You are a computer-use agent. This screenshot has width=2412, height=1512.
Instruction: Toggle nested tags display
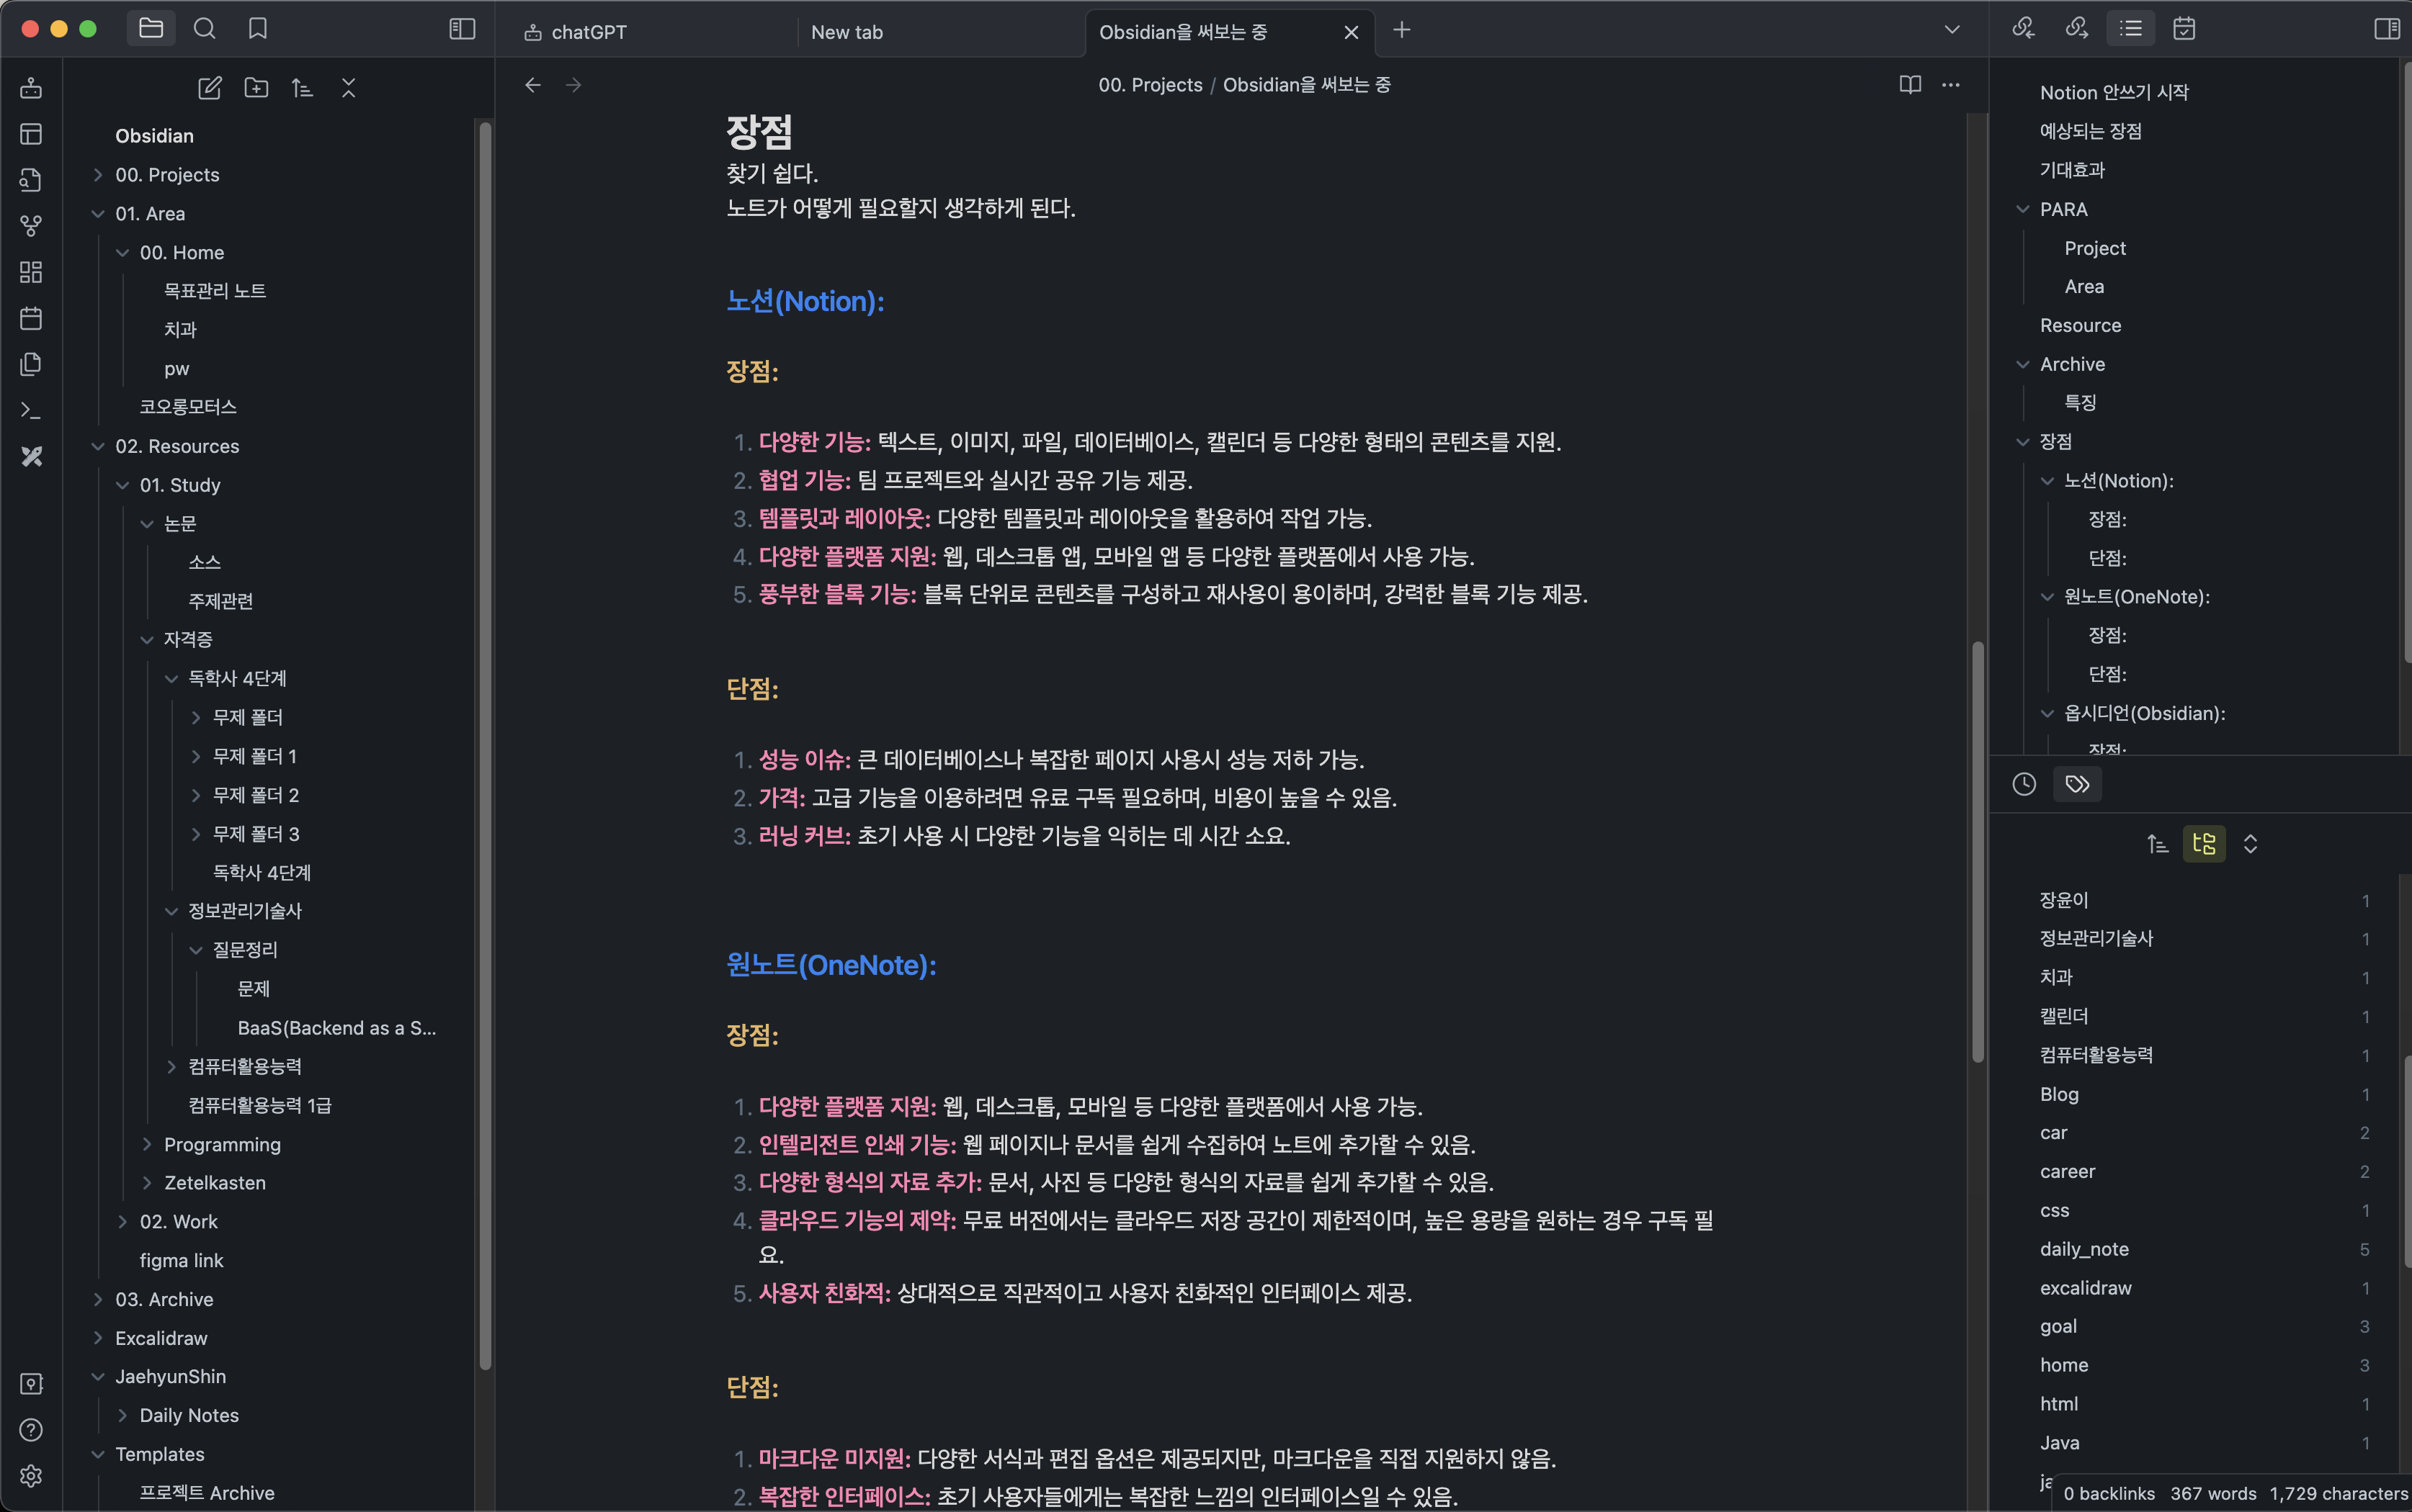coord(2204,844)
